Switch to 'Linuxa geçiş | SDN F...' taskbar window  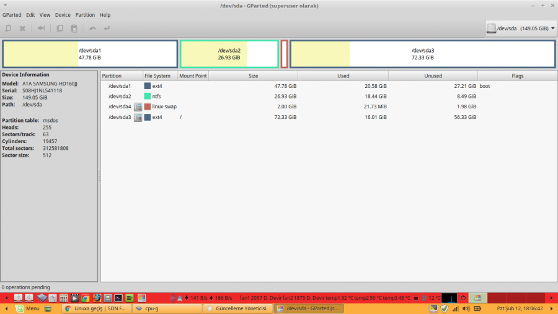96,308
